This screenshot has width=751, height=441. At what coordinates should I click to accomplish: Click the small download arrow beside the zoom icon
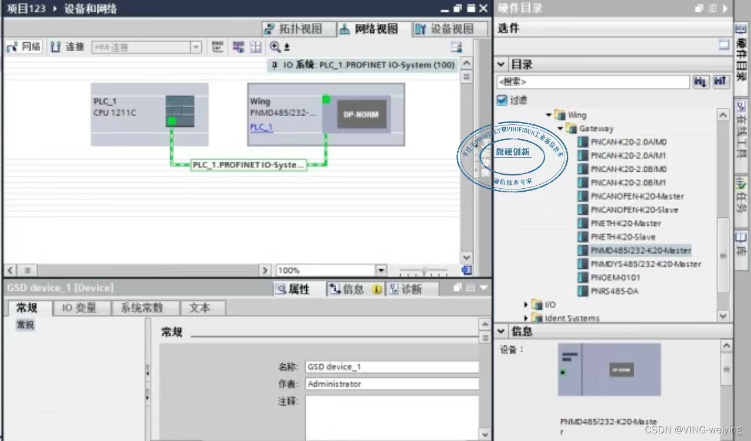287,48
